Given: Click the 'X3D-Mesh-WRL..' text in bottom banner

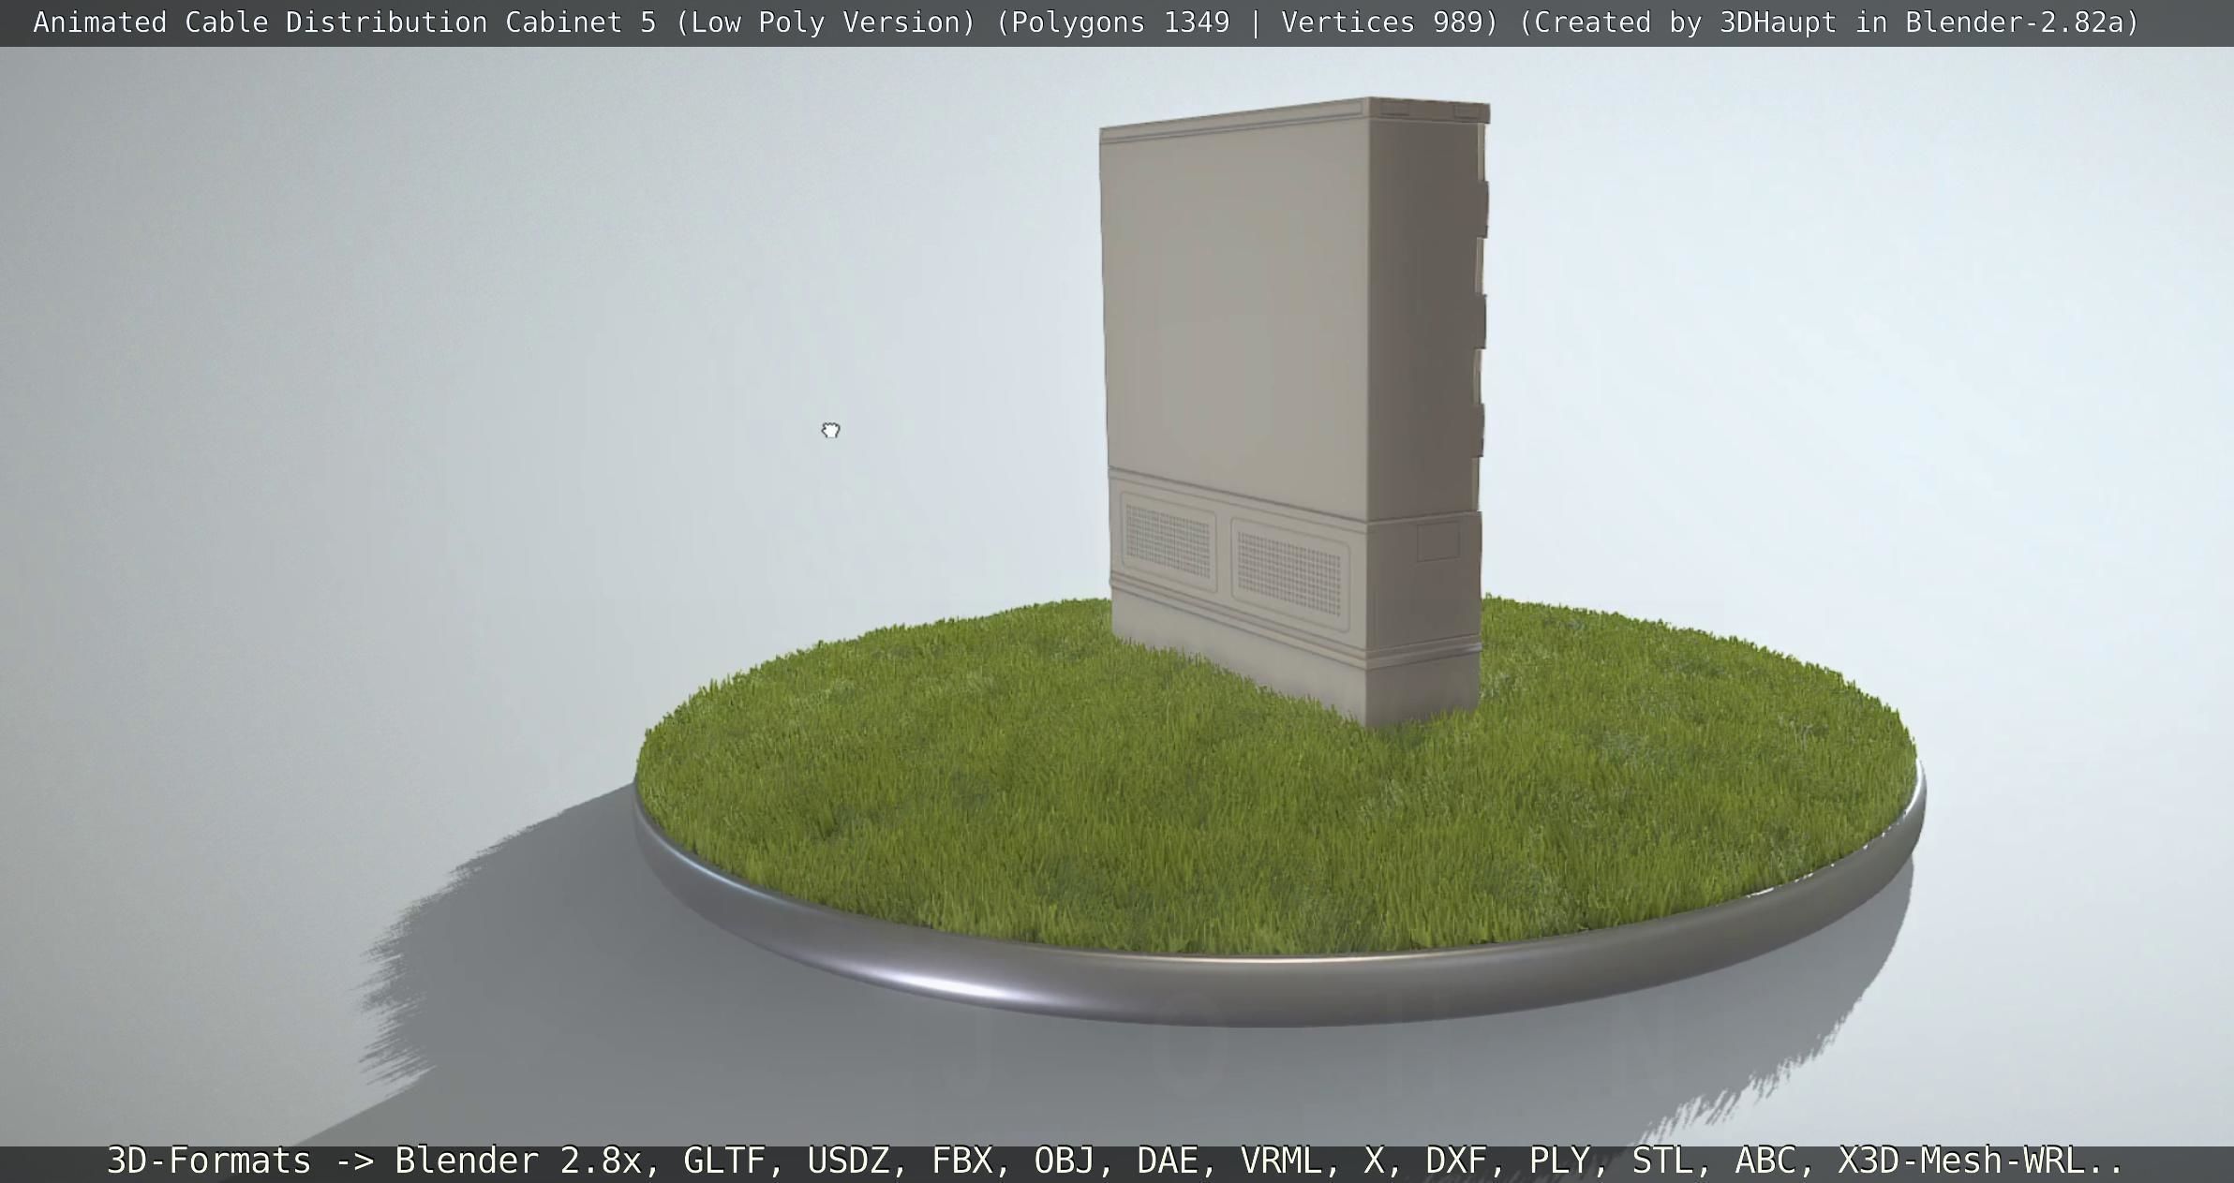Looking at the screenshot, I should pos(1980,1161).
